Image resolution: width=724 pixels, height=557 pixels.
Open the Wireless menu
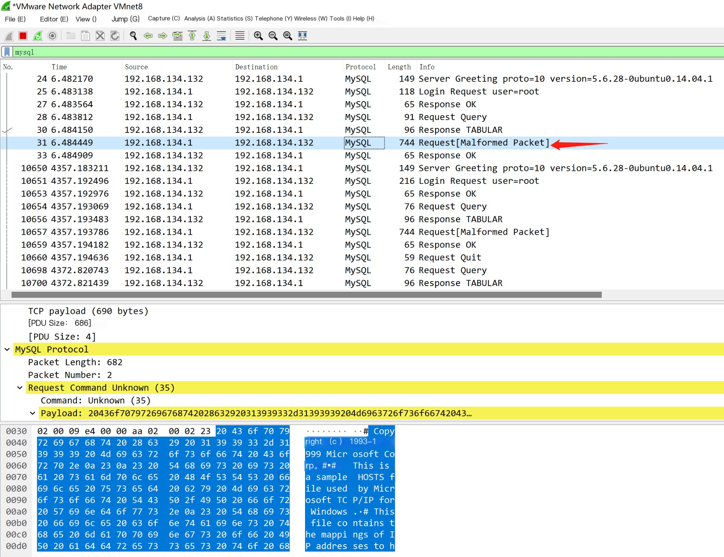pos(311,18)
